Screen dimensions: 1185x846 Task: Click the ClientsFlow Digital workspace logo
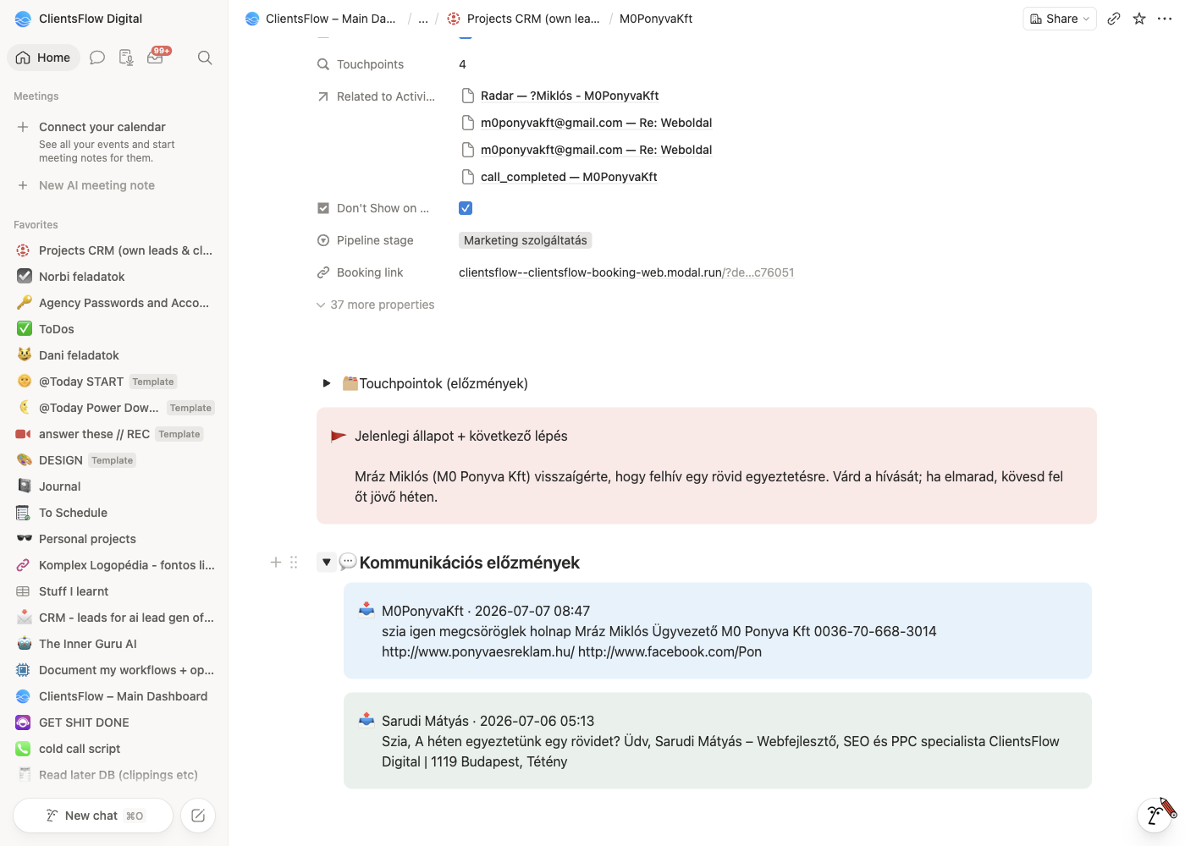tap(24, 19)
